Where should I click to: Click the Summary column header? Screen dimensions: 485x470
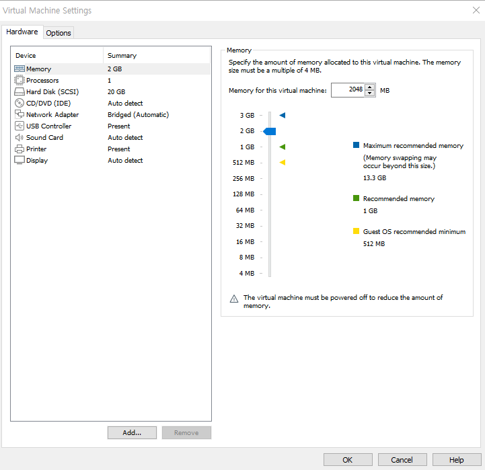pos(157,55)
